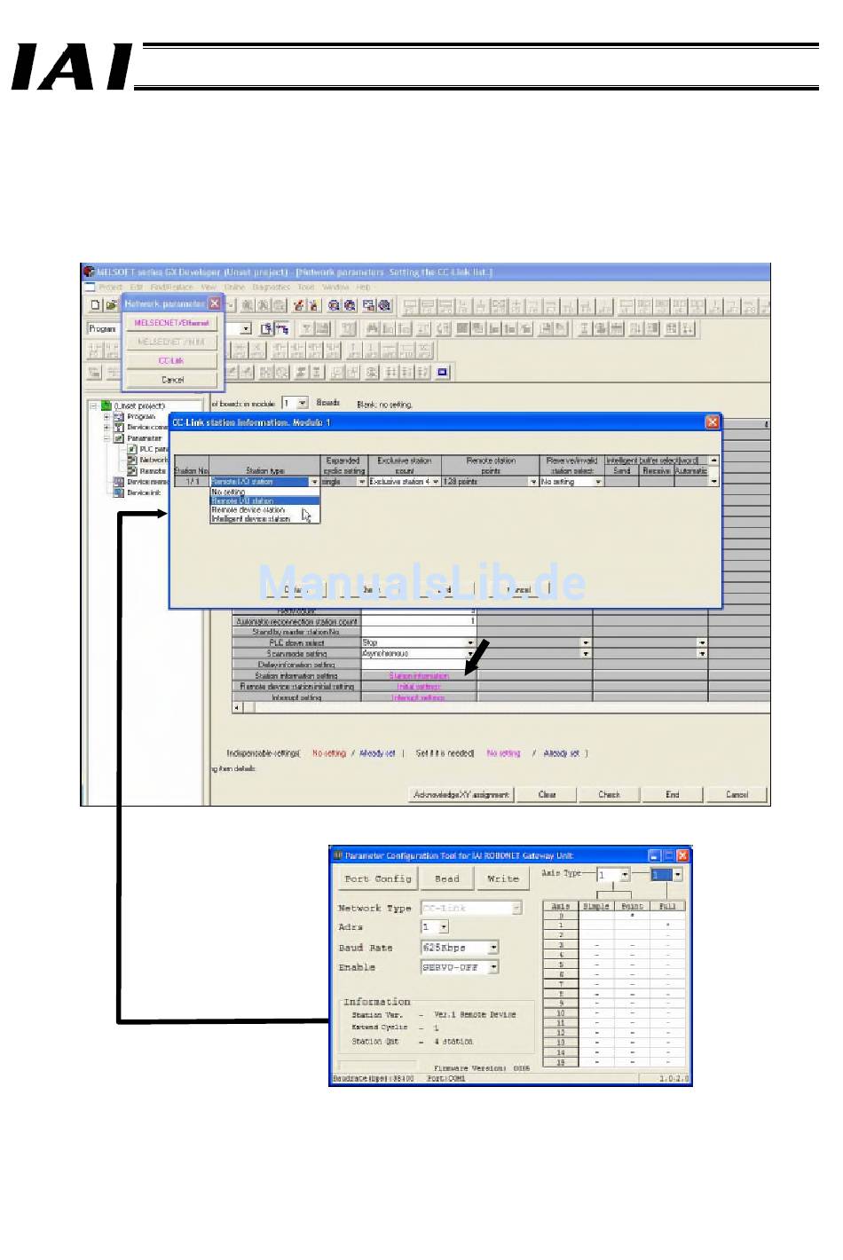Viewport: 843px width, 1260px height.
Task: Collapse the Parameter tree node
Action: point(106,438)
